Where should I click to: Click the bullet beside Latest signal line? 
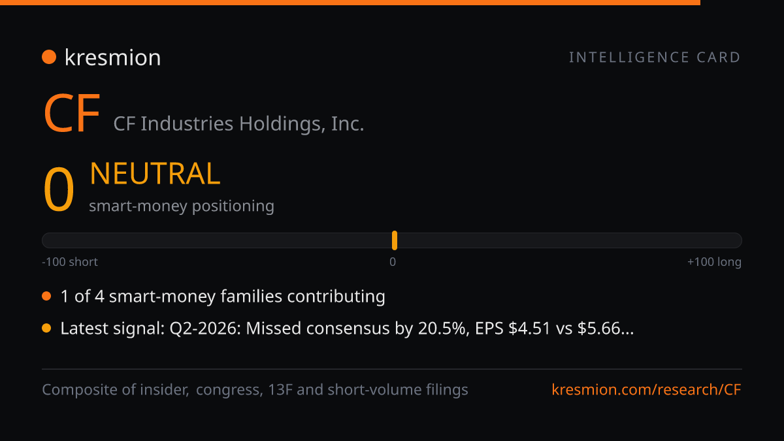point(46,329)
